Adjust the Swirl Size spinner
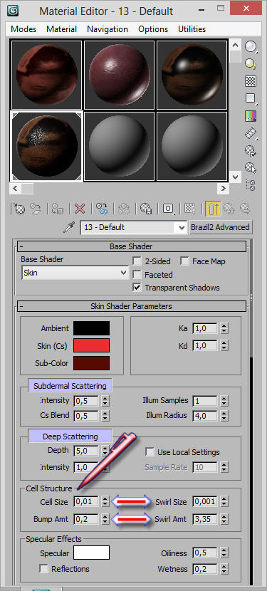 (x=224, y=502)
